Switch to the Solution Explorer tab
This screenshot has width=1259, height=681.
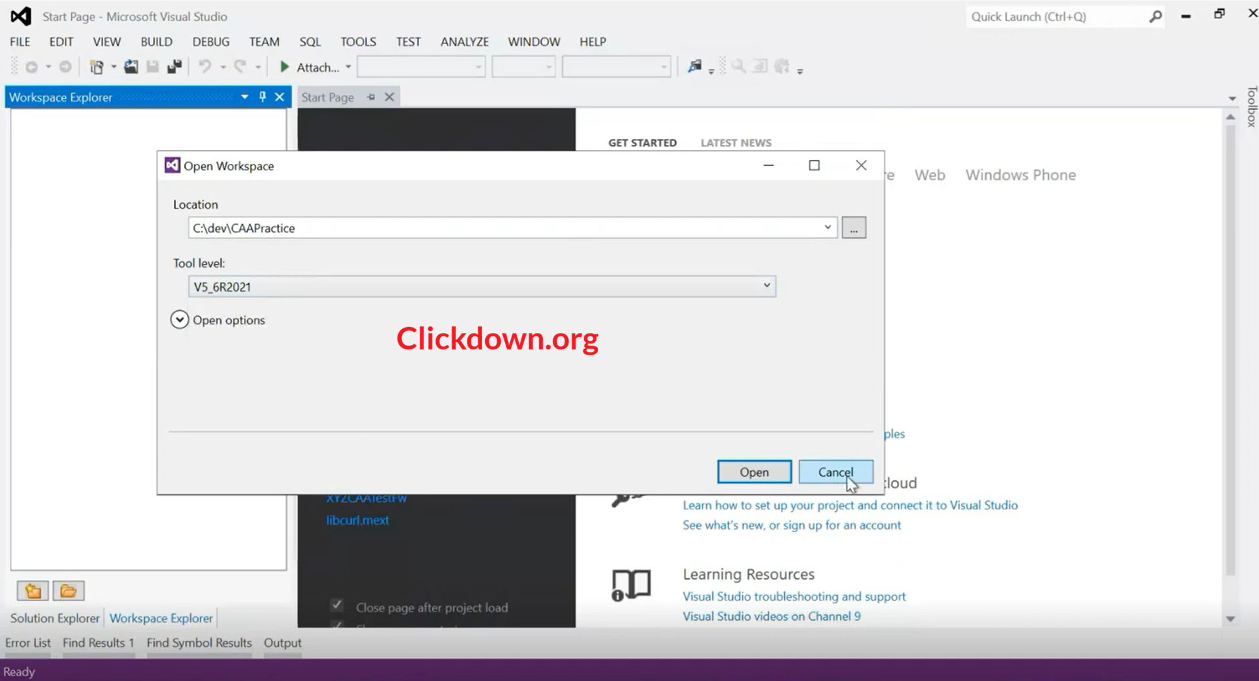coord(55,618)
